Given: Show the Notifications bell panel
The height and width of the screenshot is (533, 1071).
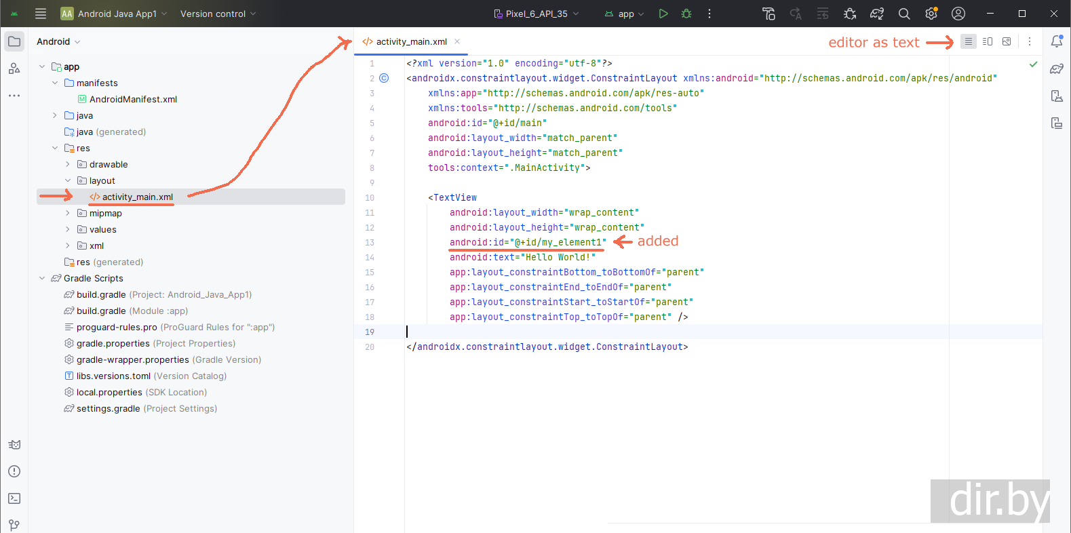Looking at the screenshot, I should click(x=1056, y=41).
